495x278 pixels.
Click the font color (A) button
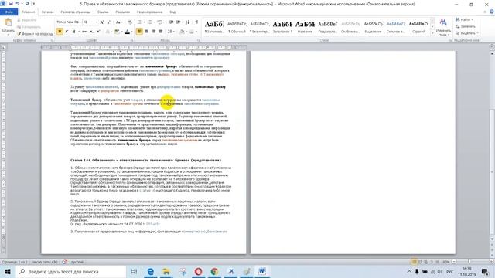(127, 31)
